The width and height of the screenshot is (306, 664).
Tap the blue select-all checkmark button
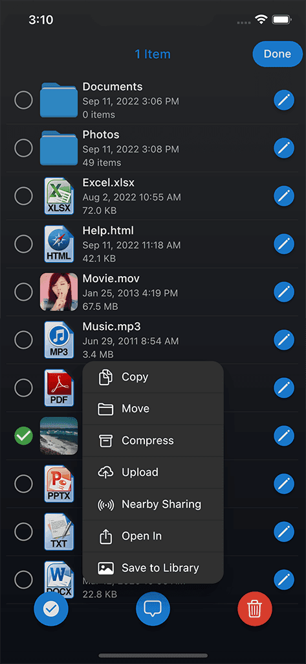51,609
